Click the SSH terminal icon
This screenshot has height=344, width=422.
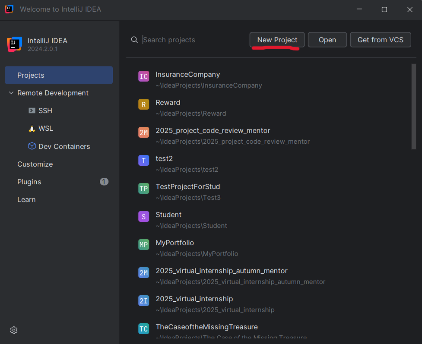(32, 110)
